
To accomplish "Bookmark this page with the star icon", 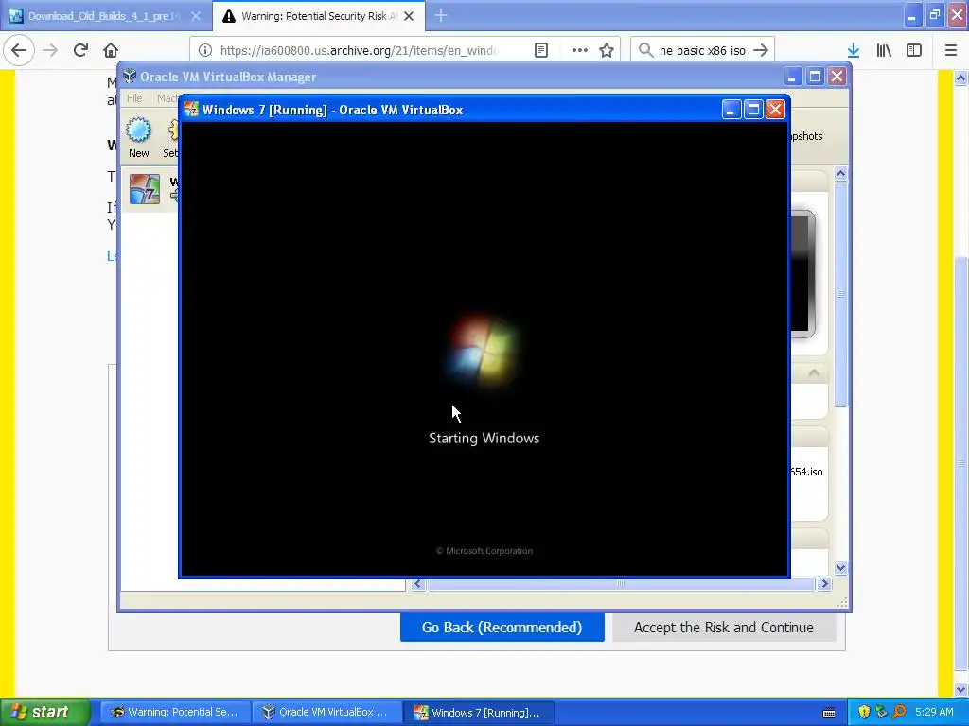I will point(607,50).
